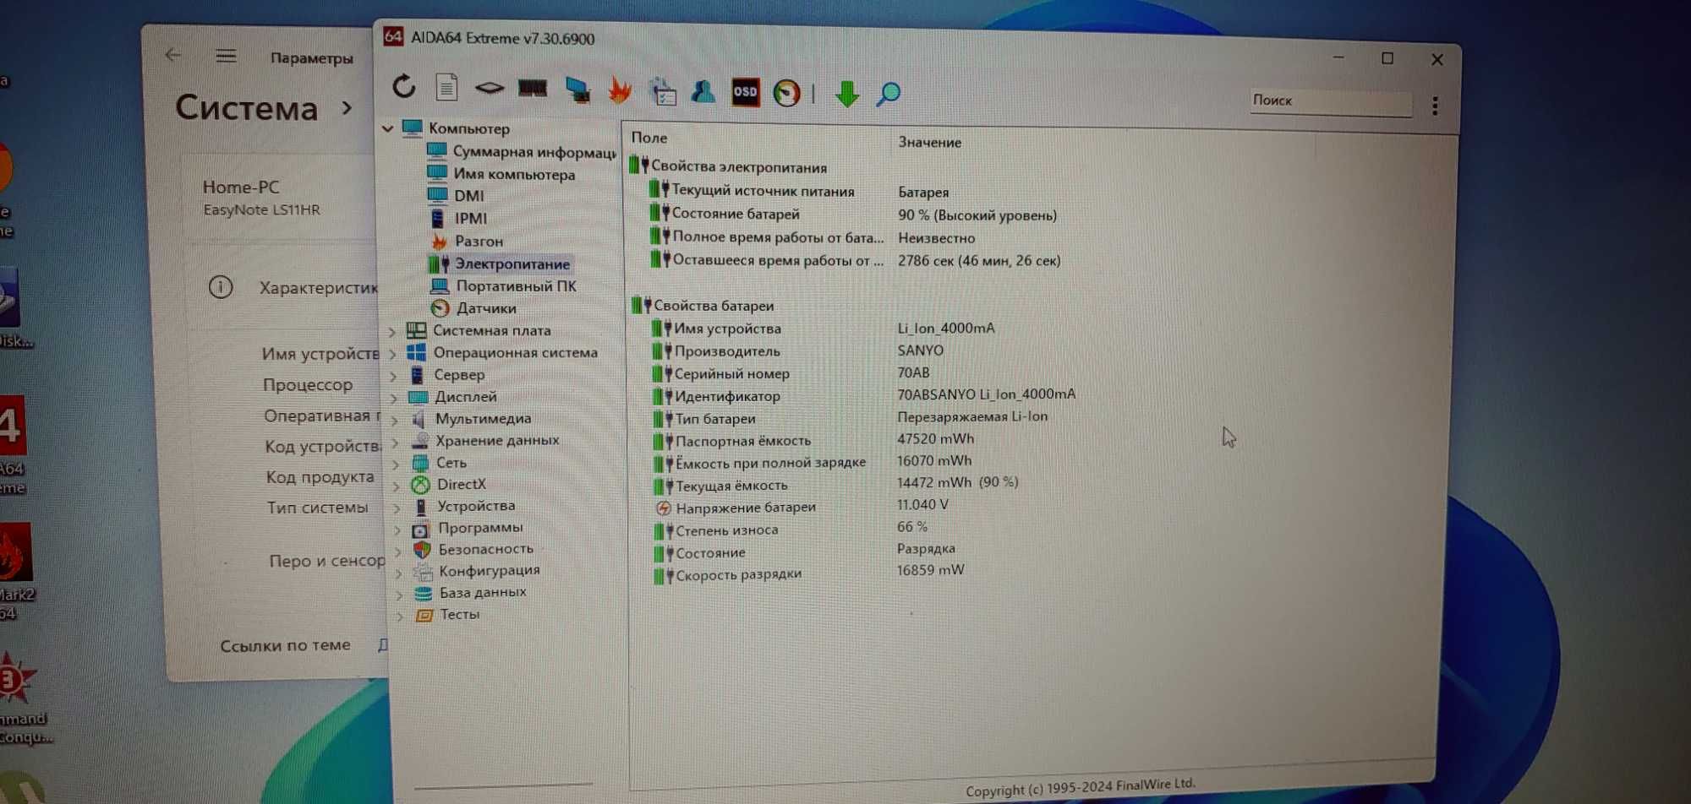Click in the Поиск search field
This screenshot has width=1691, height=804.
pyautogui.click(x=1330, y=101)
